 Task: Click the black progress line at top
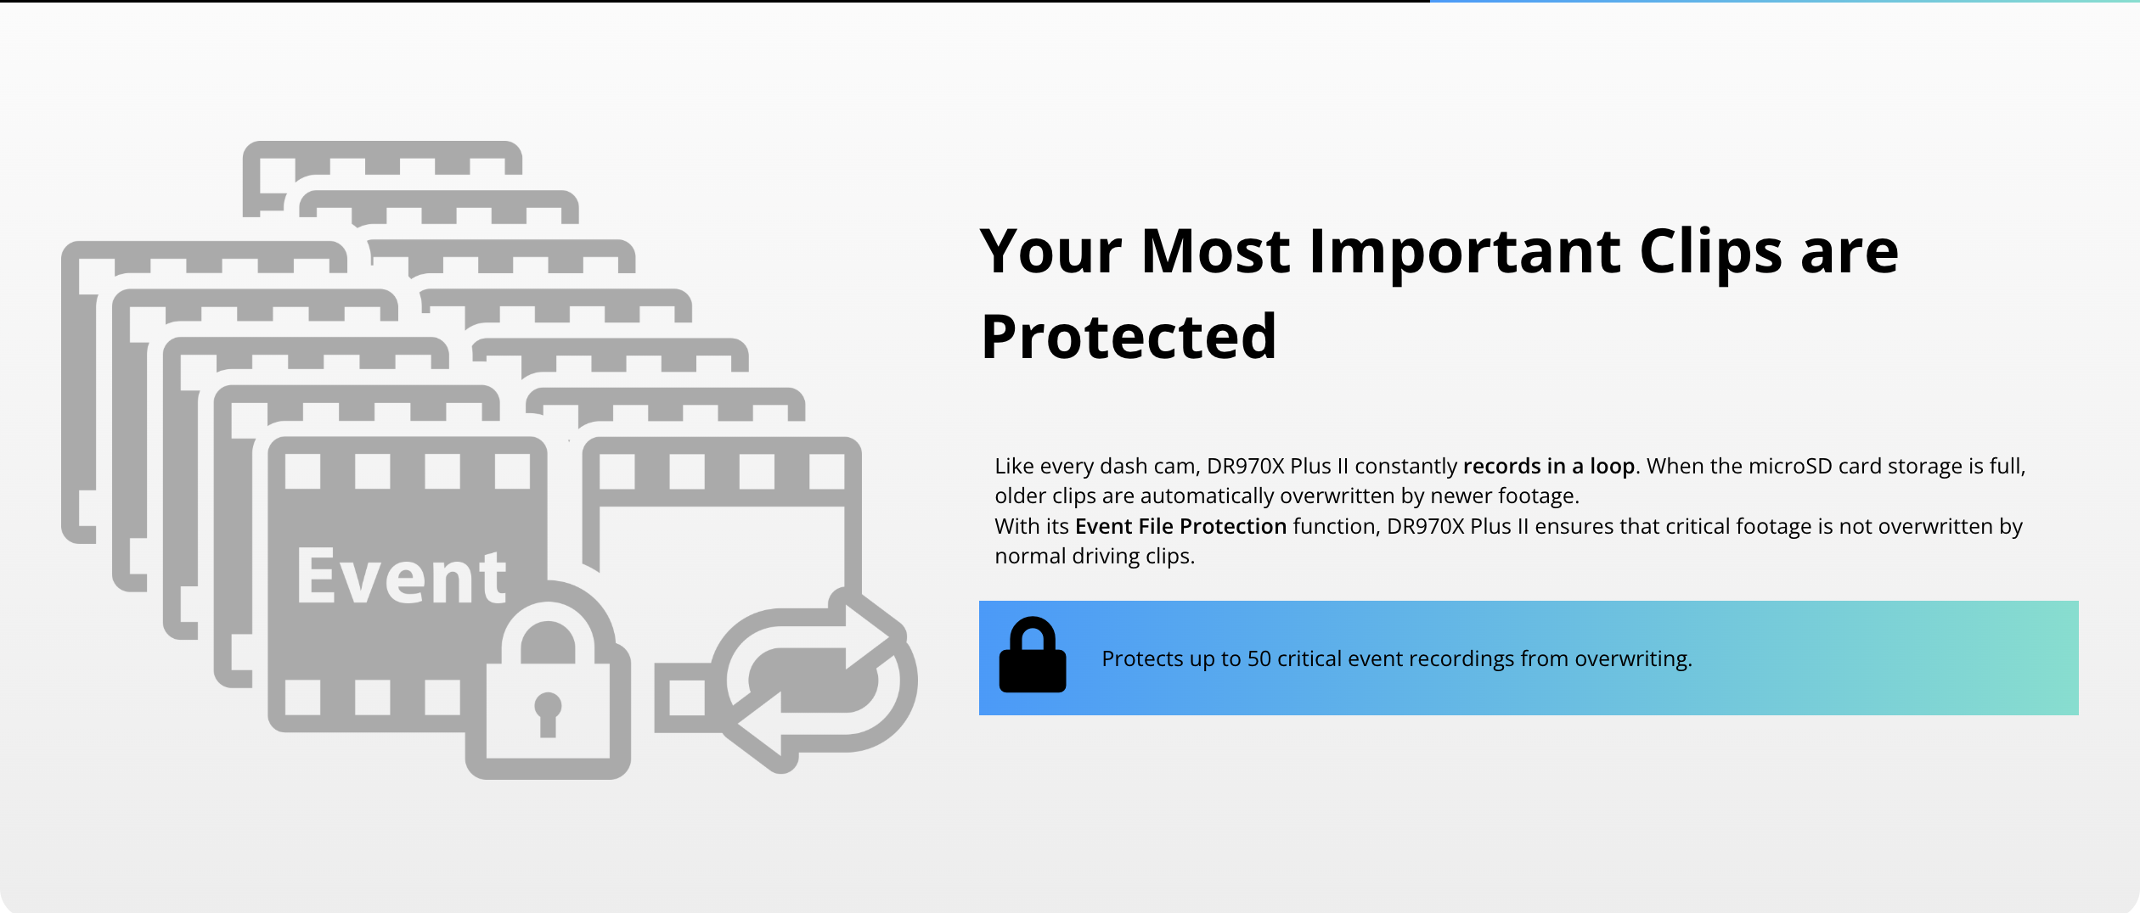pyautogui.click(x=715, y=1)
